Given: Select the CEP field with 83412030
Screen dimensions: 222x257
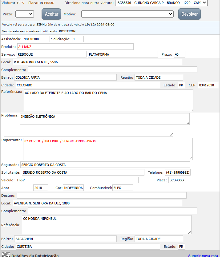Looking at the screenshot, I should coord(208,85).
